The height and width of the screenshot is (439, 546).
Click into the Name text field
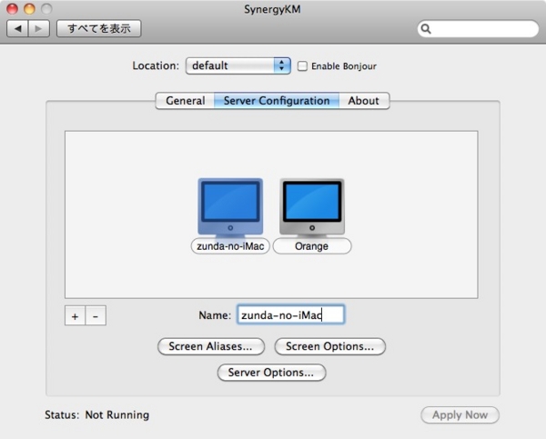[291, 314]
